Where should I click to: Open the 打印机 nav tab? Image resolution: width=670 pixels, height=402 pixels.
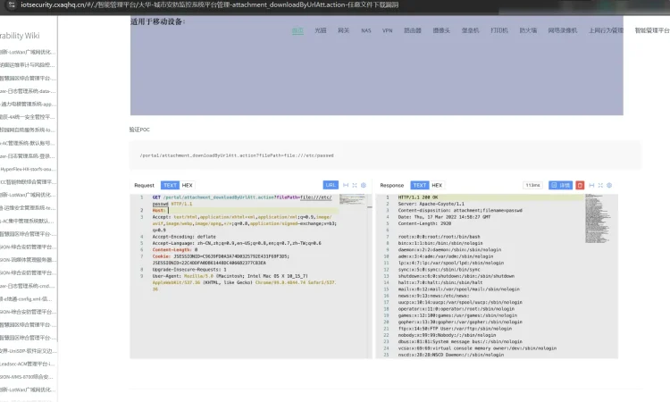(499, 30)
